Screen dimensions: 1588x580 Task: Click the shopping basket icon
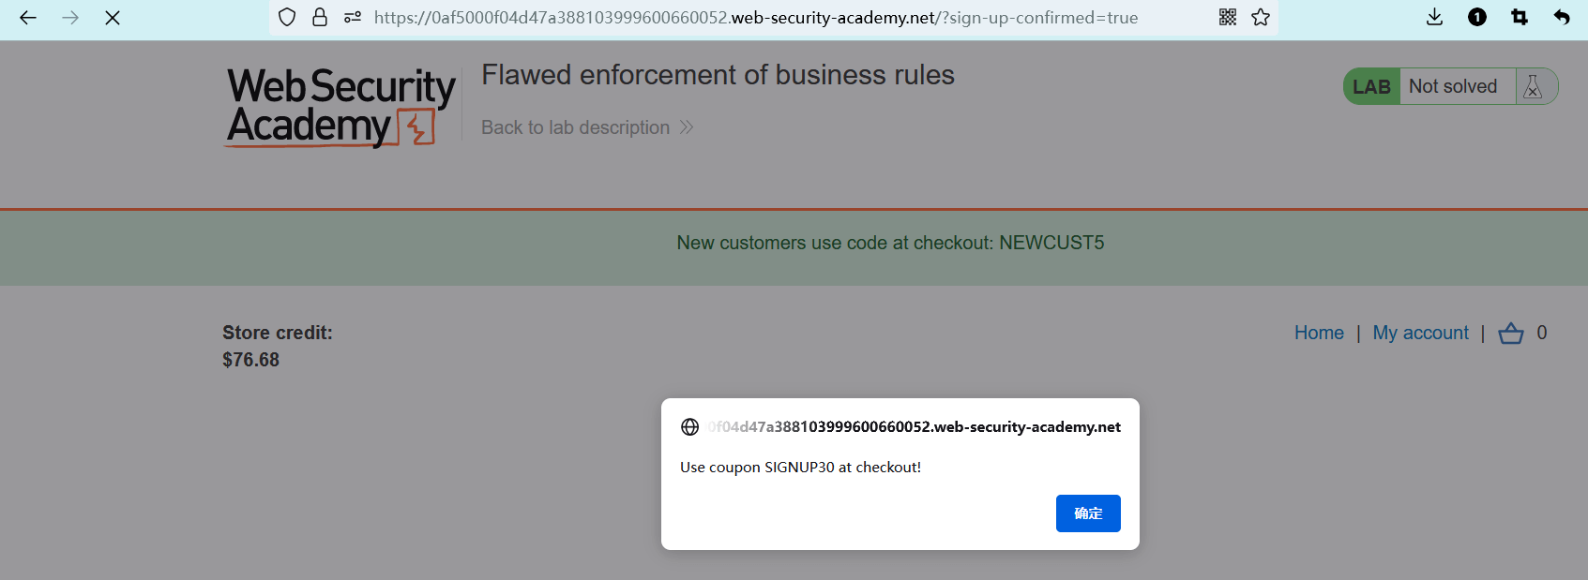click(x=1511, y=334)
